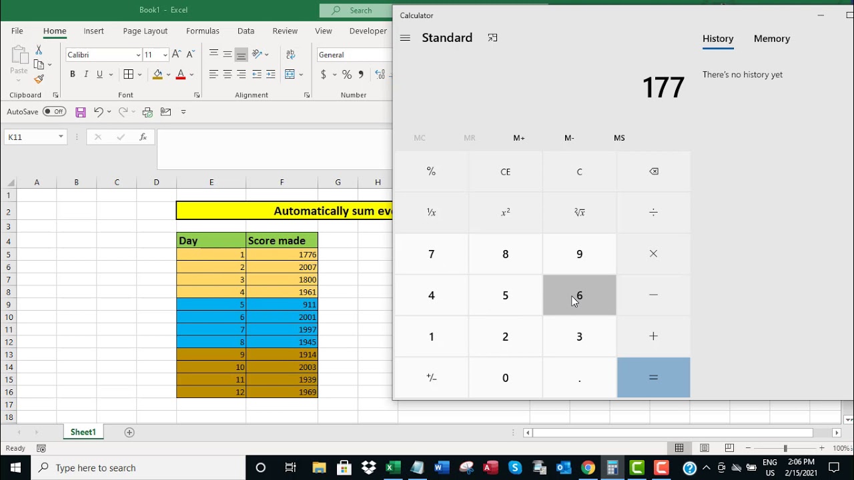Select Middle Align in Alignment group
854x480 pixels.
tap(228, 55)
